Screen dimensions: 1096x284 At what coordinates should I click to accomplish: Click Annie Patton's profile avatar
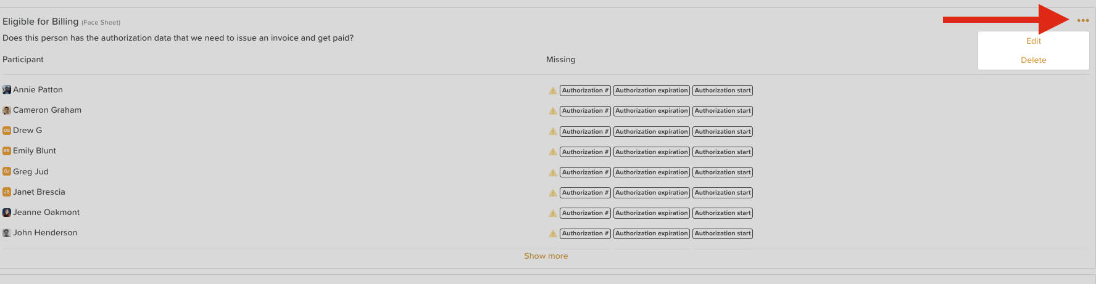(x=7, y=90)
